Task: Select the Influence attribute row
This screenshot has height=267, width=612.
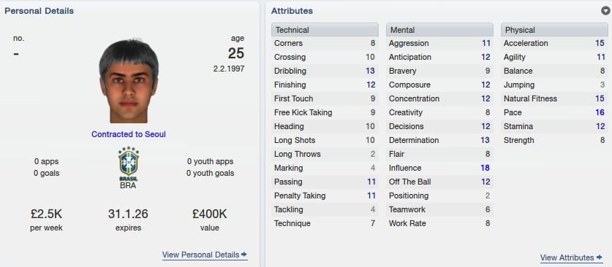Action: click(439, 168)
